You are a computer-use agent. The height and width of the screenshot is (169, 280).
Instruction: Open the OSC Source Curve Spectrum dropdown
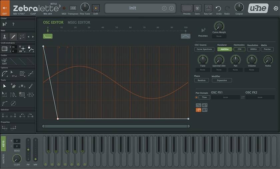[x=204, y=49]
